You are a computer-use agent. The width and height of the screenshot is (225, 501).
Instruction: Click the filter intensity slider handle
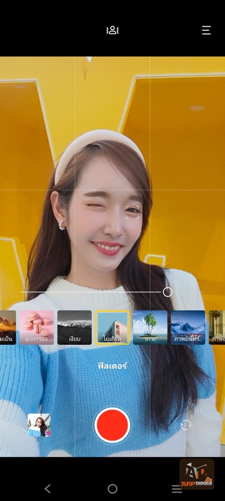[x=167, y=292]
